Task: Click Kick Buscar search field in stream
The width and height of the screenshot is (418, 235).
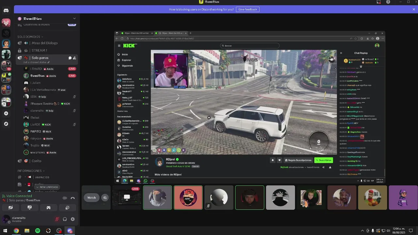Action: pos(250,46)
